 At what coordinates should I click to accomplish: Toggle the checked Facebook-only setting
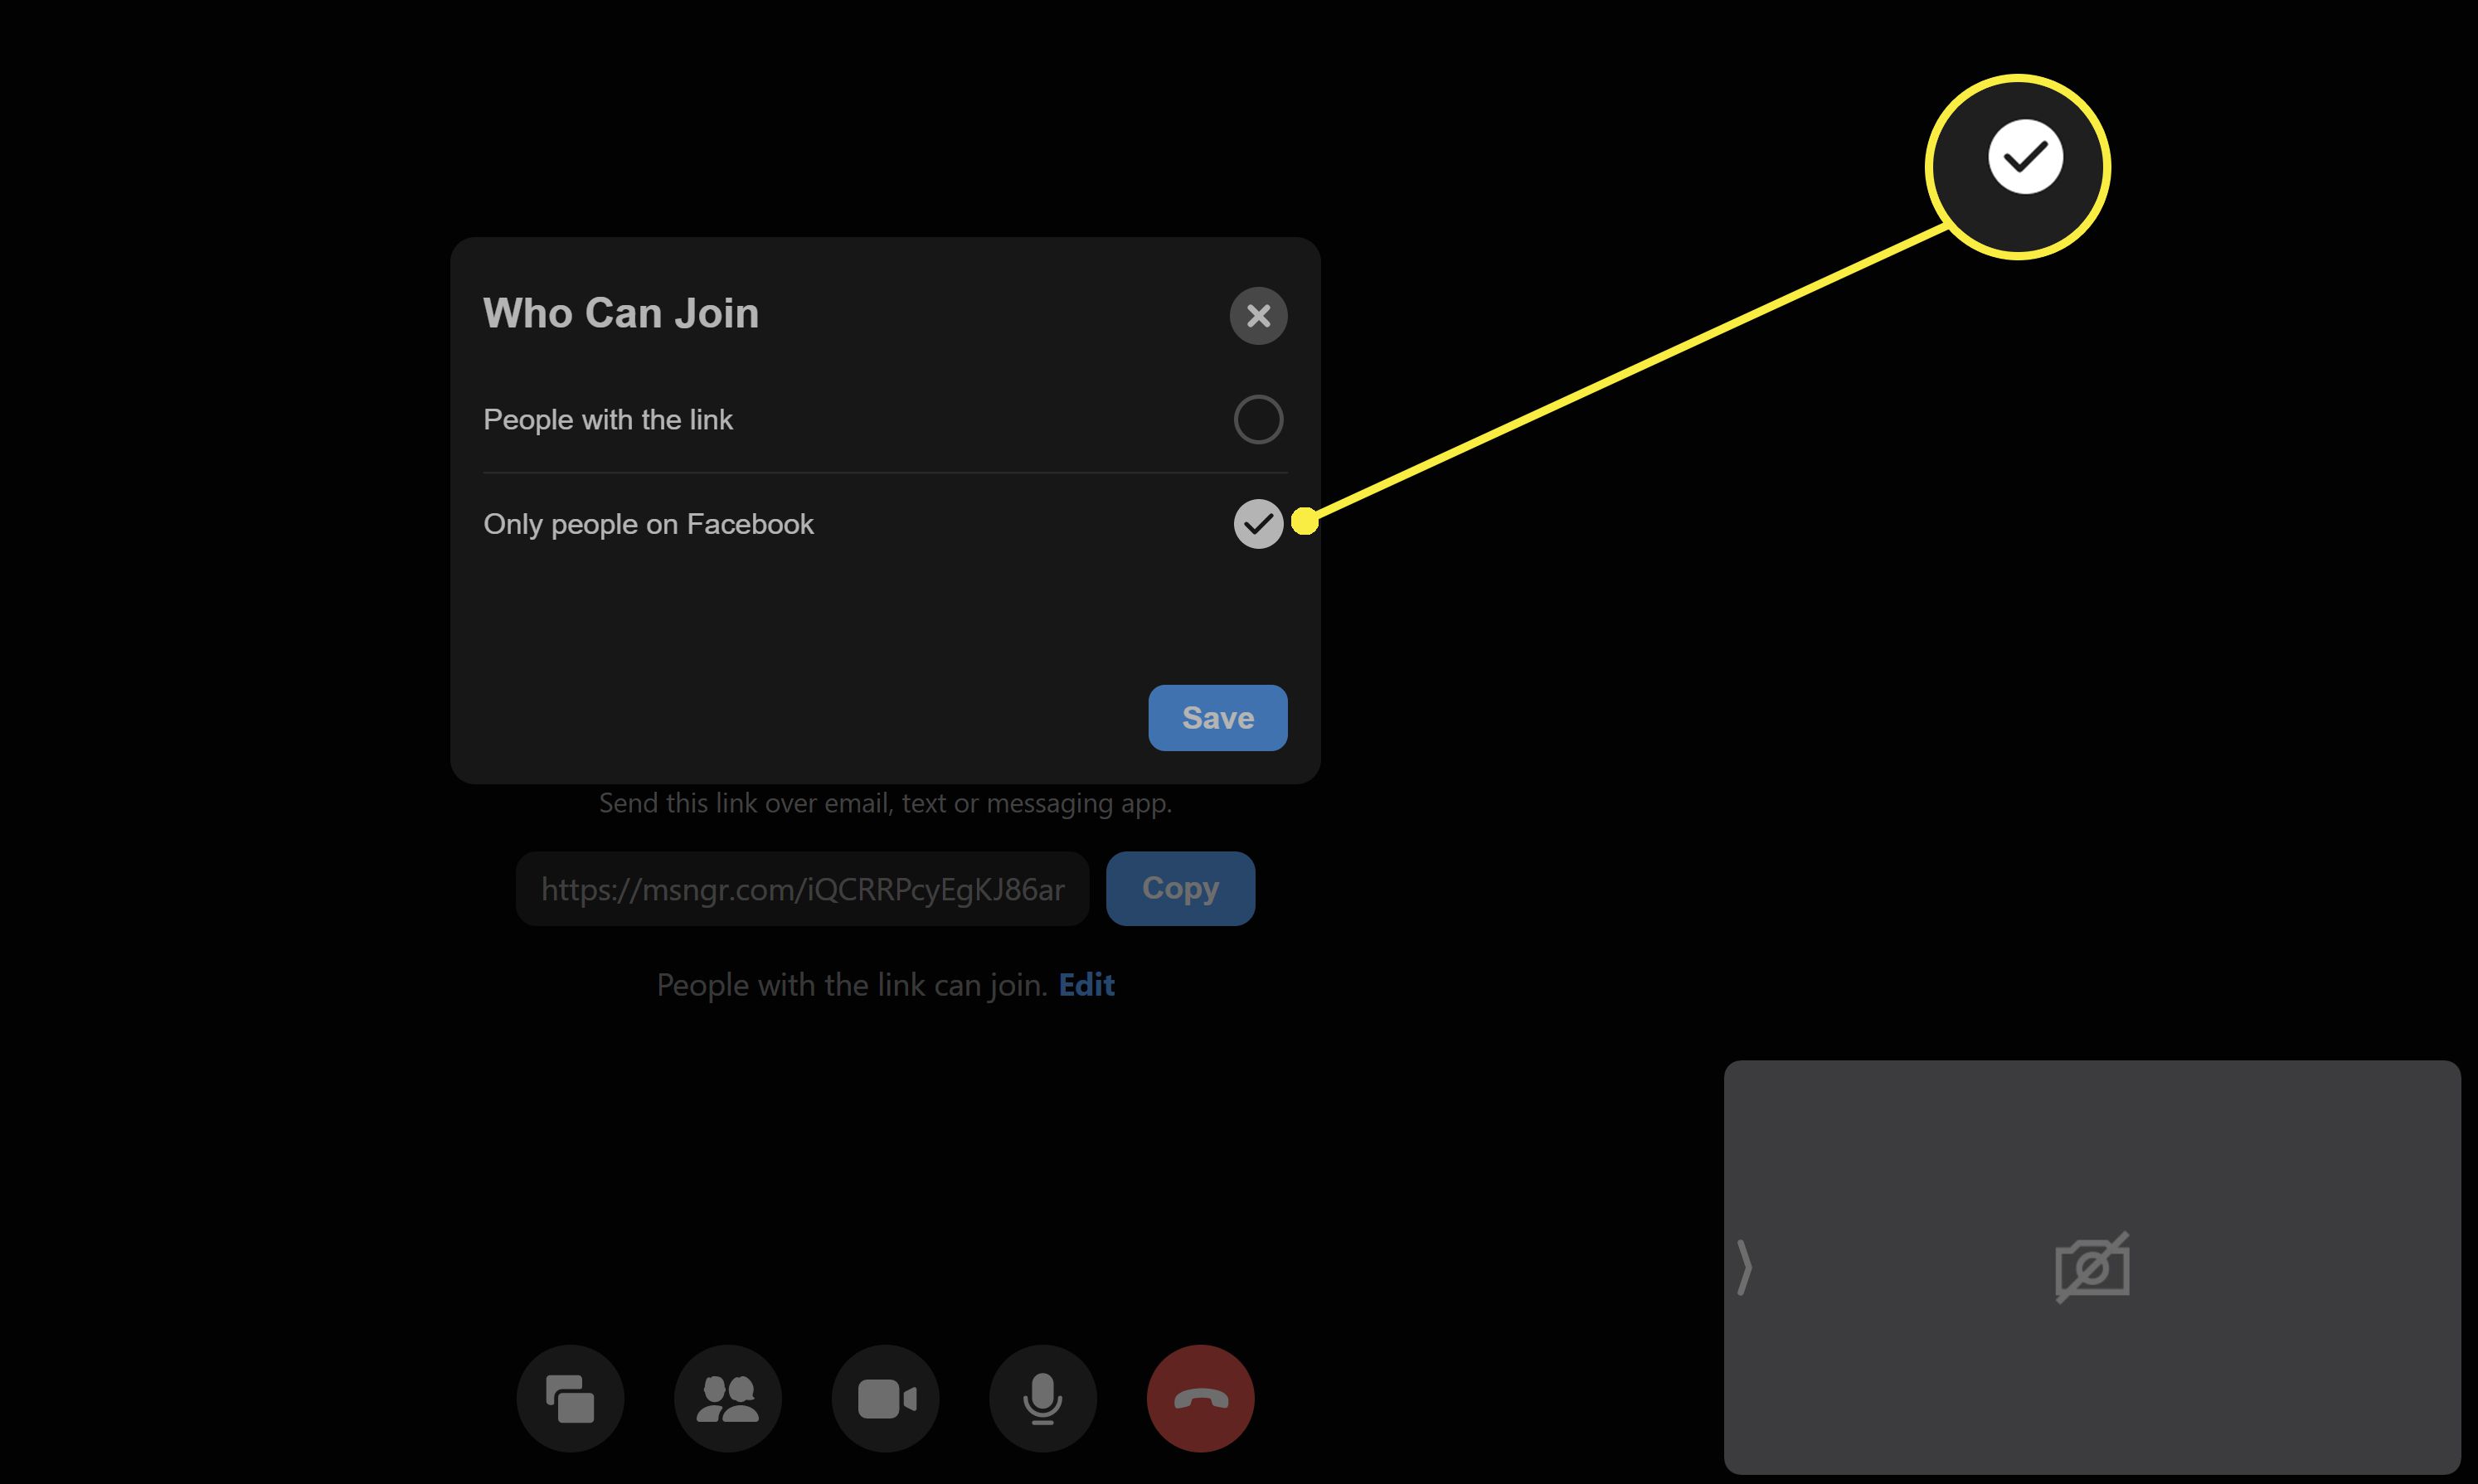1257,523
